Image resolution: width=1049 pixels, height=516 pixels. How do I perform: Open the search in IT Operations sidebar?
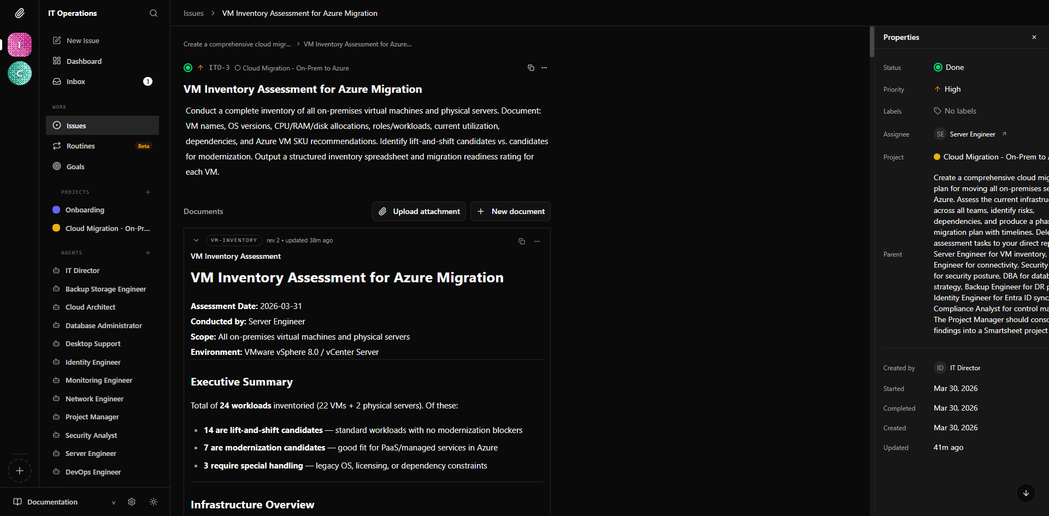pyautogui.click(x=153, y=13)
